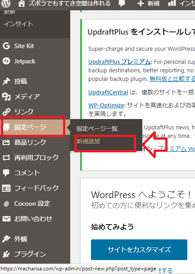Click the loop icon beside 再利用ブロック
The width and height of the screenshot is (195, 274).
pyautogui.click(x=6, y=158)
